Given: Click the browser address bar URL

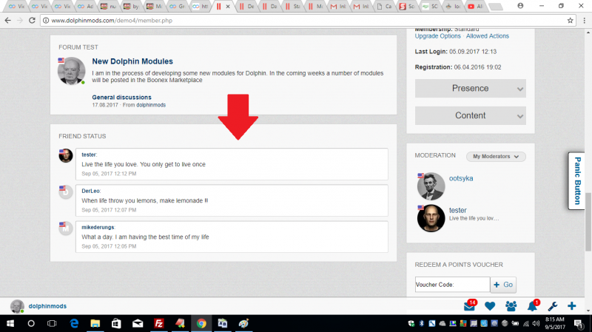Looking at the screenshot, I should tap(112, 21).
